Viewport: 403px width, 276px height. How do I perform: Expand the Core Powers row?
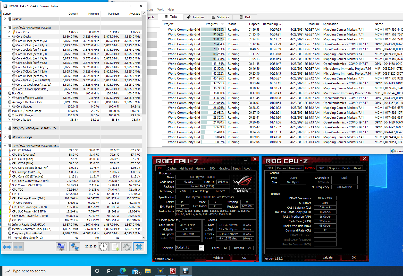tap(9, 202)
